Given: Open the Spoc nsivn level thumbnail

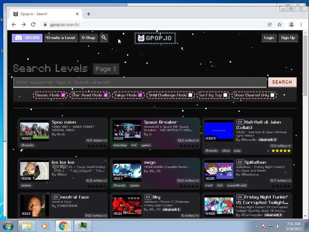Looking at the screenshot, I should tap(34, 130).
